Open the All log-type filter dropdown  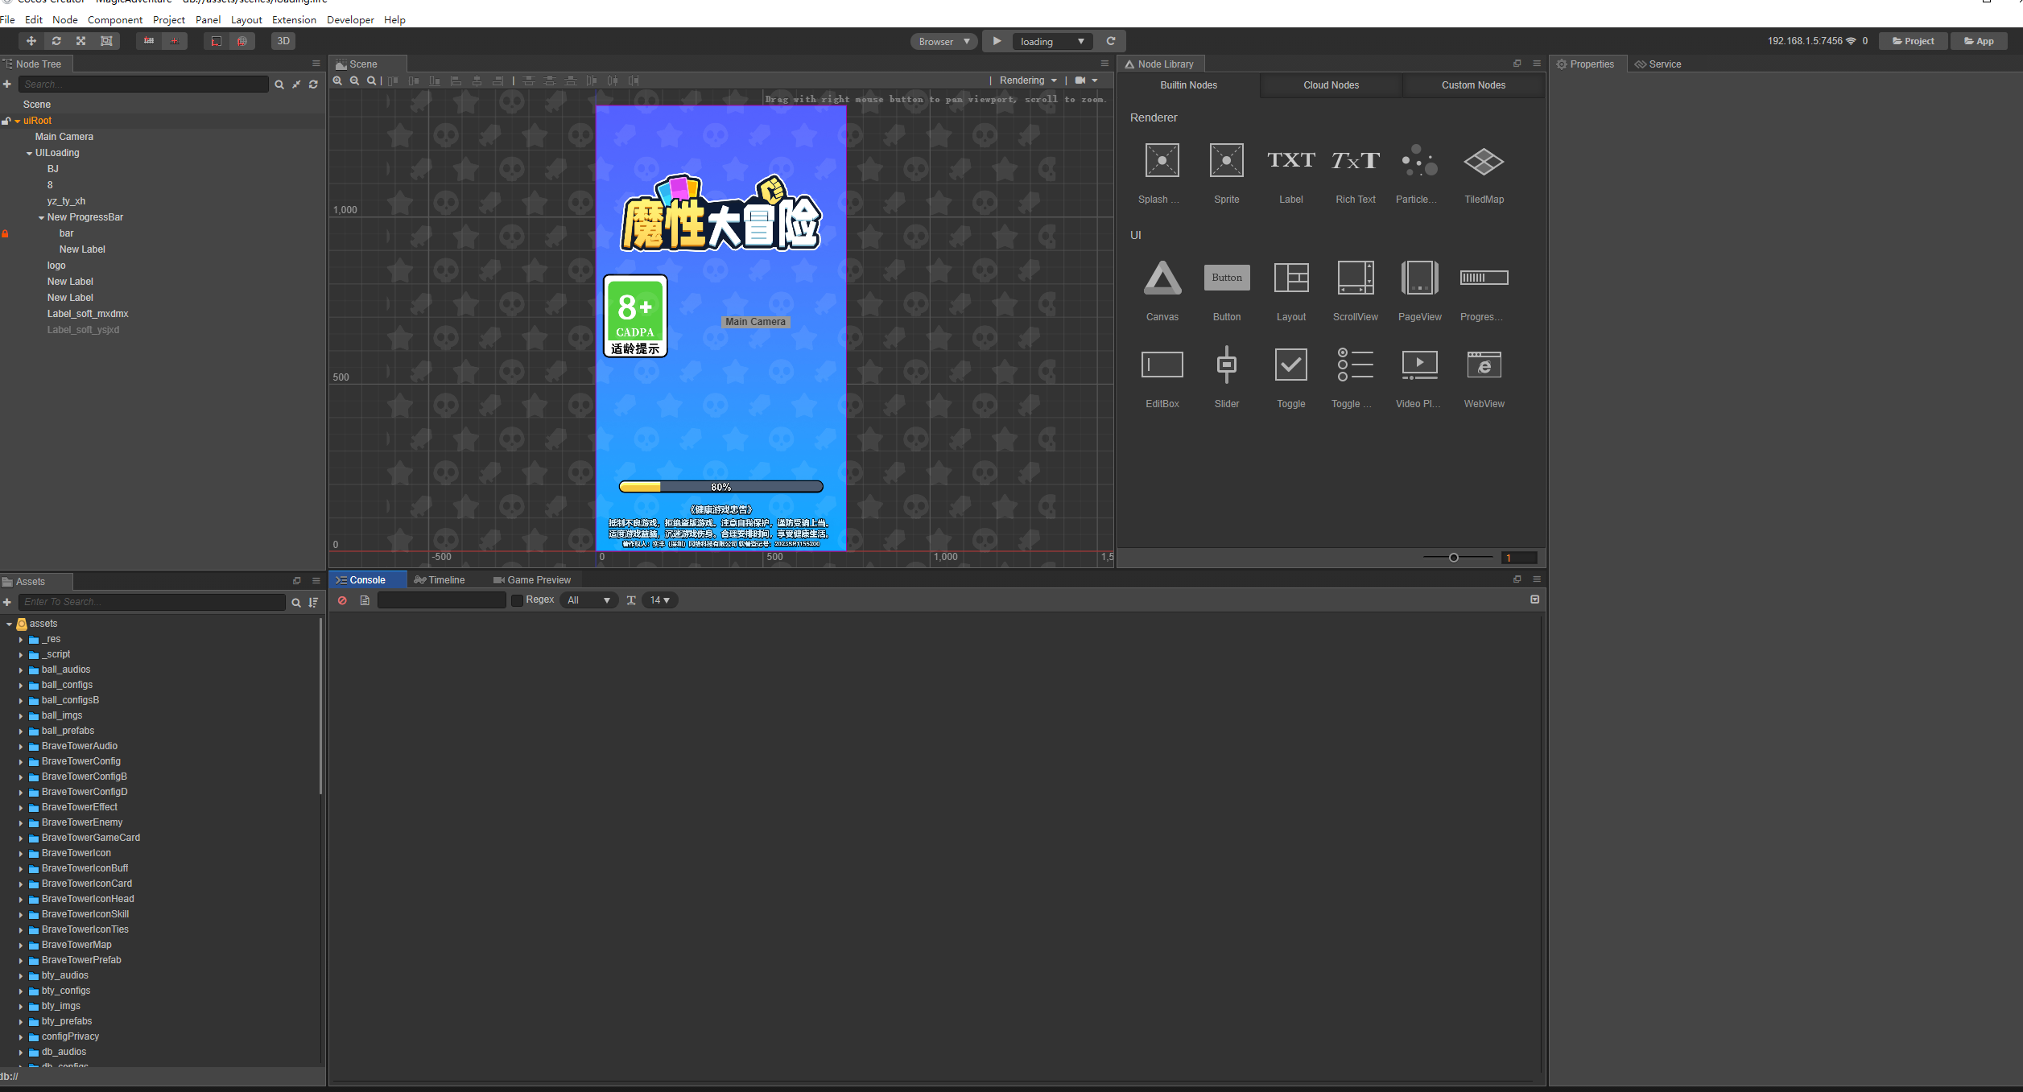click(x=588, y=600)
